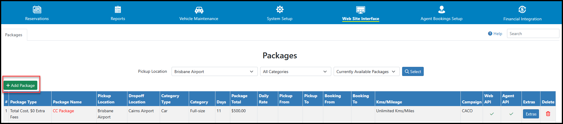Screen dimensions: 563x124
Task: Open Reservations calendar icon
Action: click(37, 10)
